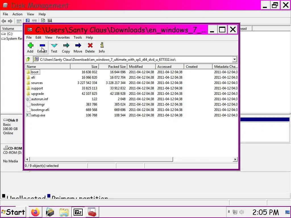Click the network tray icon
Screen dimensions: 291x218
pos(235,212)
